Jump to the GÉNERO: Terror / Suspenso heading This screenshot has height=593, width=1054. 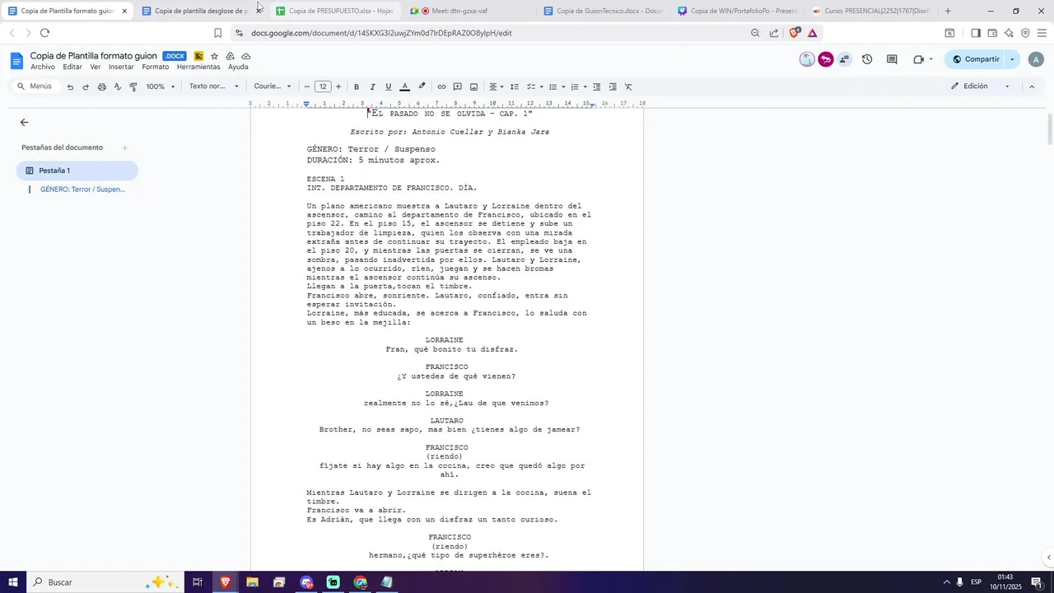point(82,189)
